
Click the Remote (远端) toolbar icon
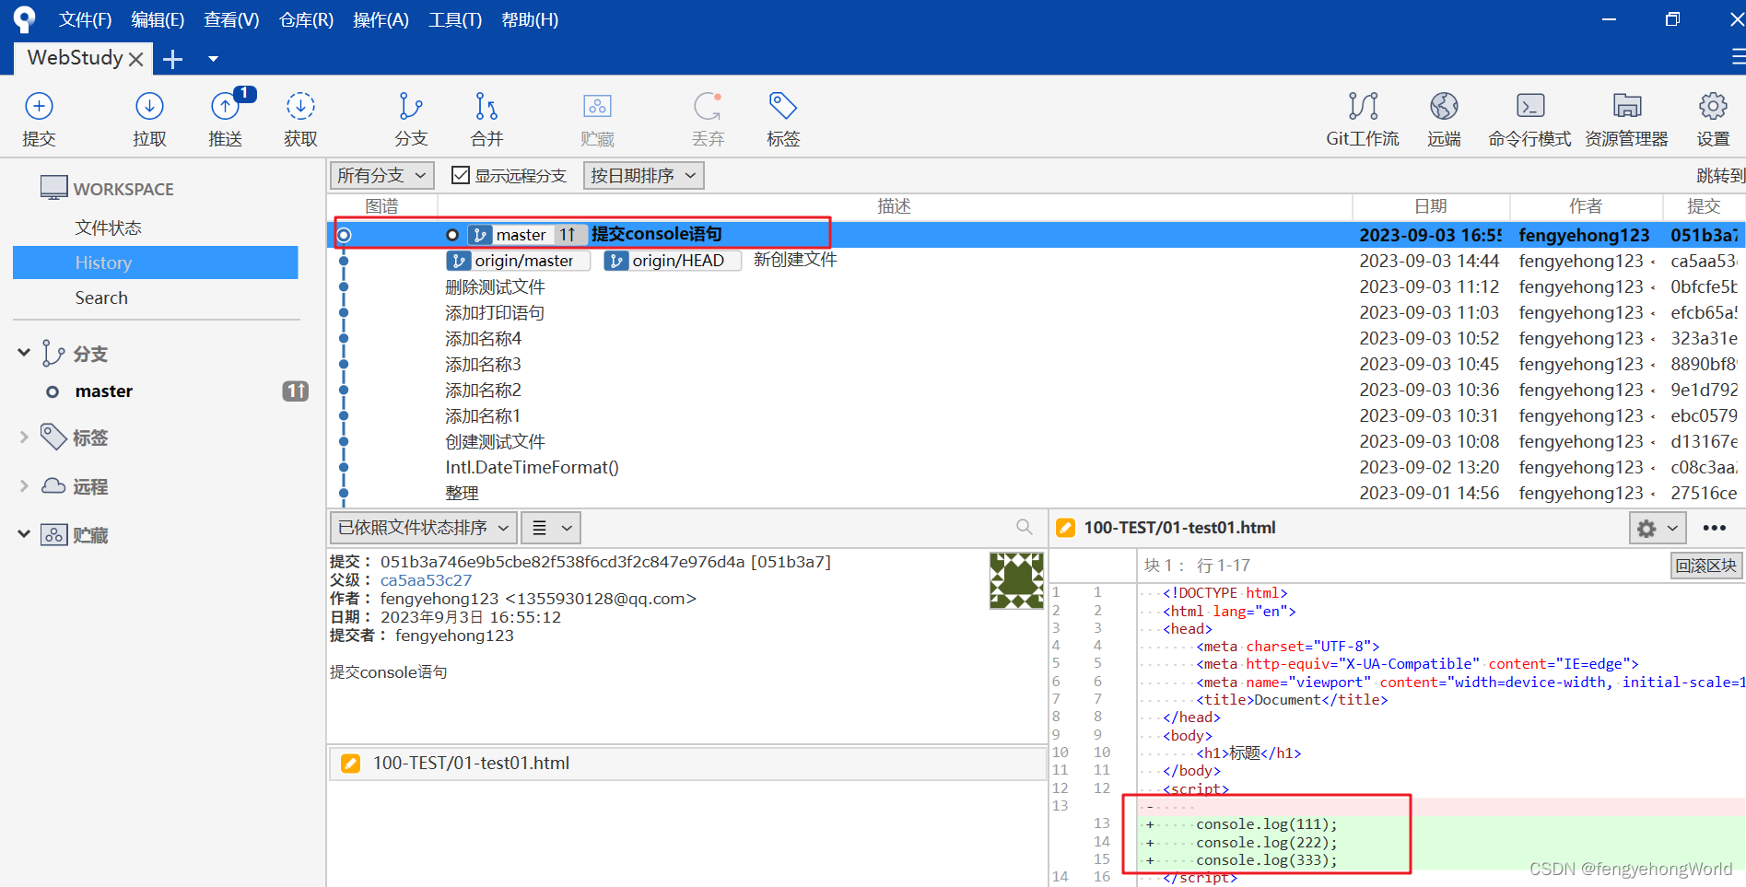tap(1444, 107)
